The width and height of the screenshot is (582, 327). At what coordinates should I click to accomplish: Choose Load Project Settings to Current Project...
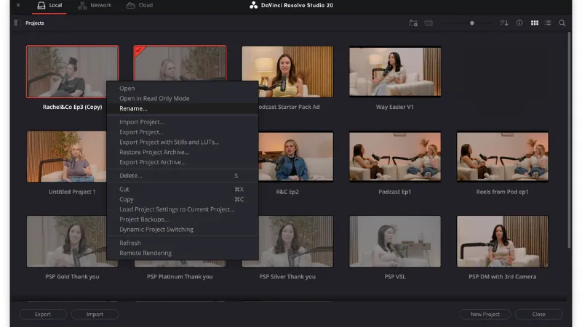click(183, 209)
